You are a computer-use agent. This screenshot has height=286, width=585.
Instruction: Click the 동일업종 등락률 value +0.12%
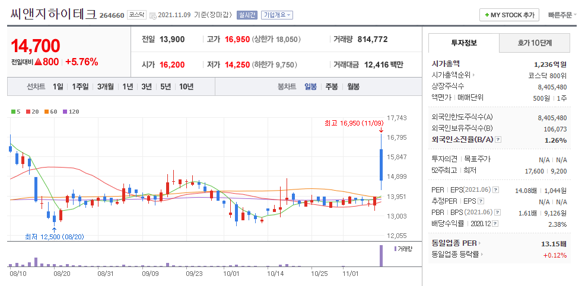tap(555, 255)
